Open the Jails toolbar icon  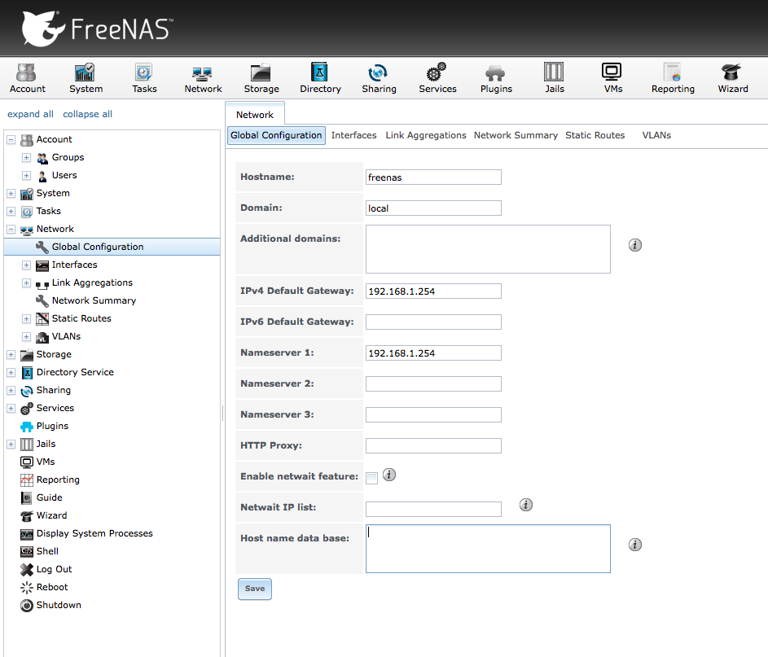(x=554, y=72)
